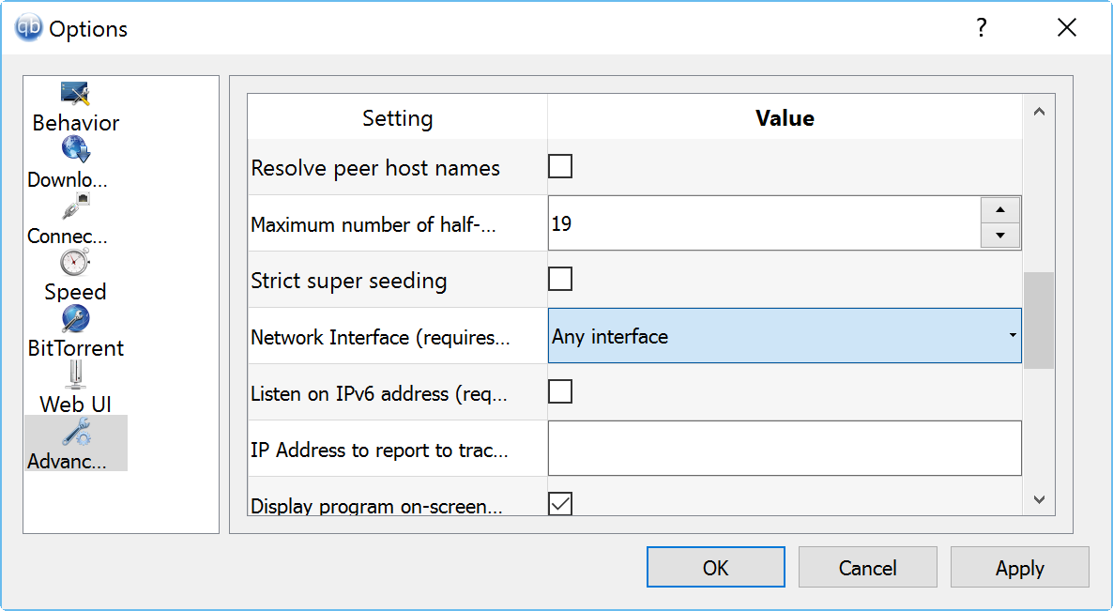
Task: Close the Options dialog window
Action: pos(1067,27)
